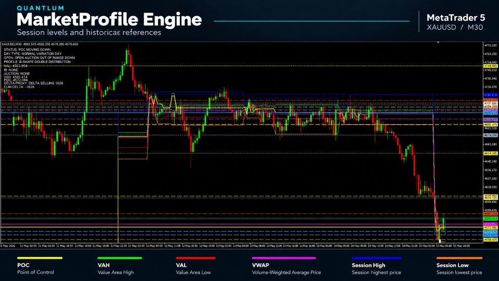The image size is (499, 281).
Task: Click the orange 4712.577 price tag
Action: (x=491, y=100)
